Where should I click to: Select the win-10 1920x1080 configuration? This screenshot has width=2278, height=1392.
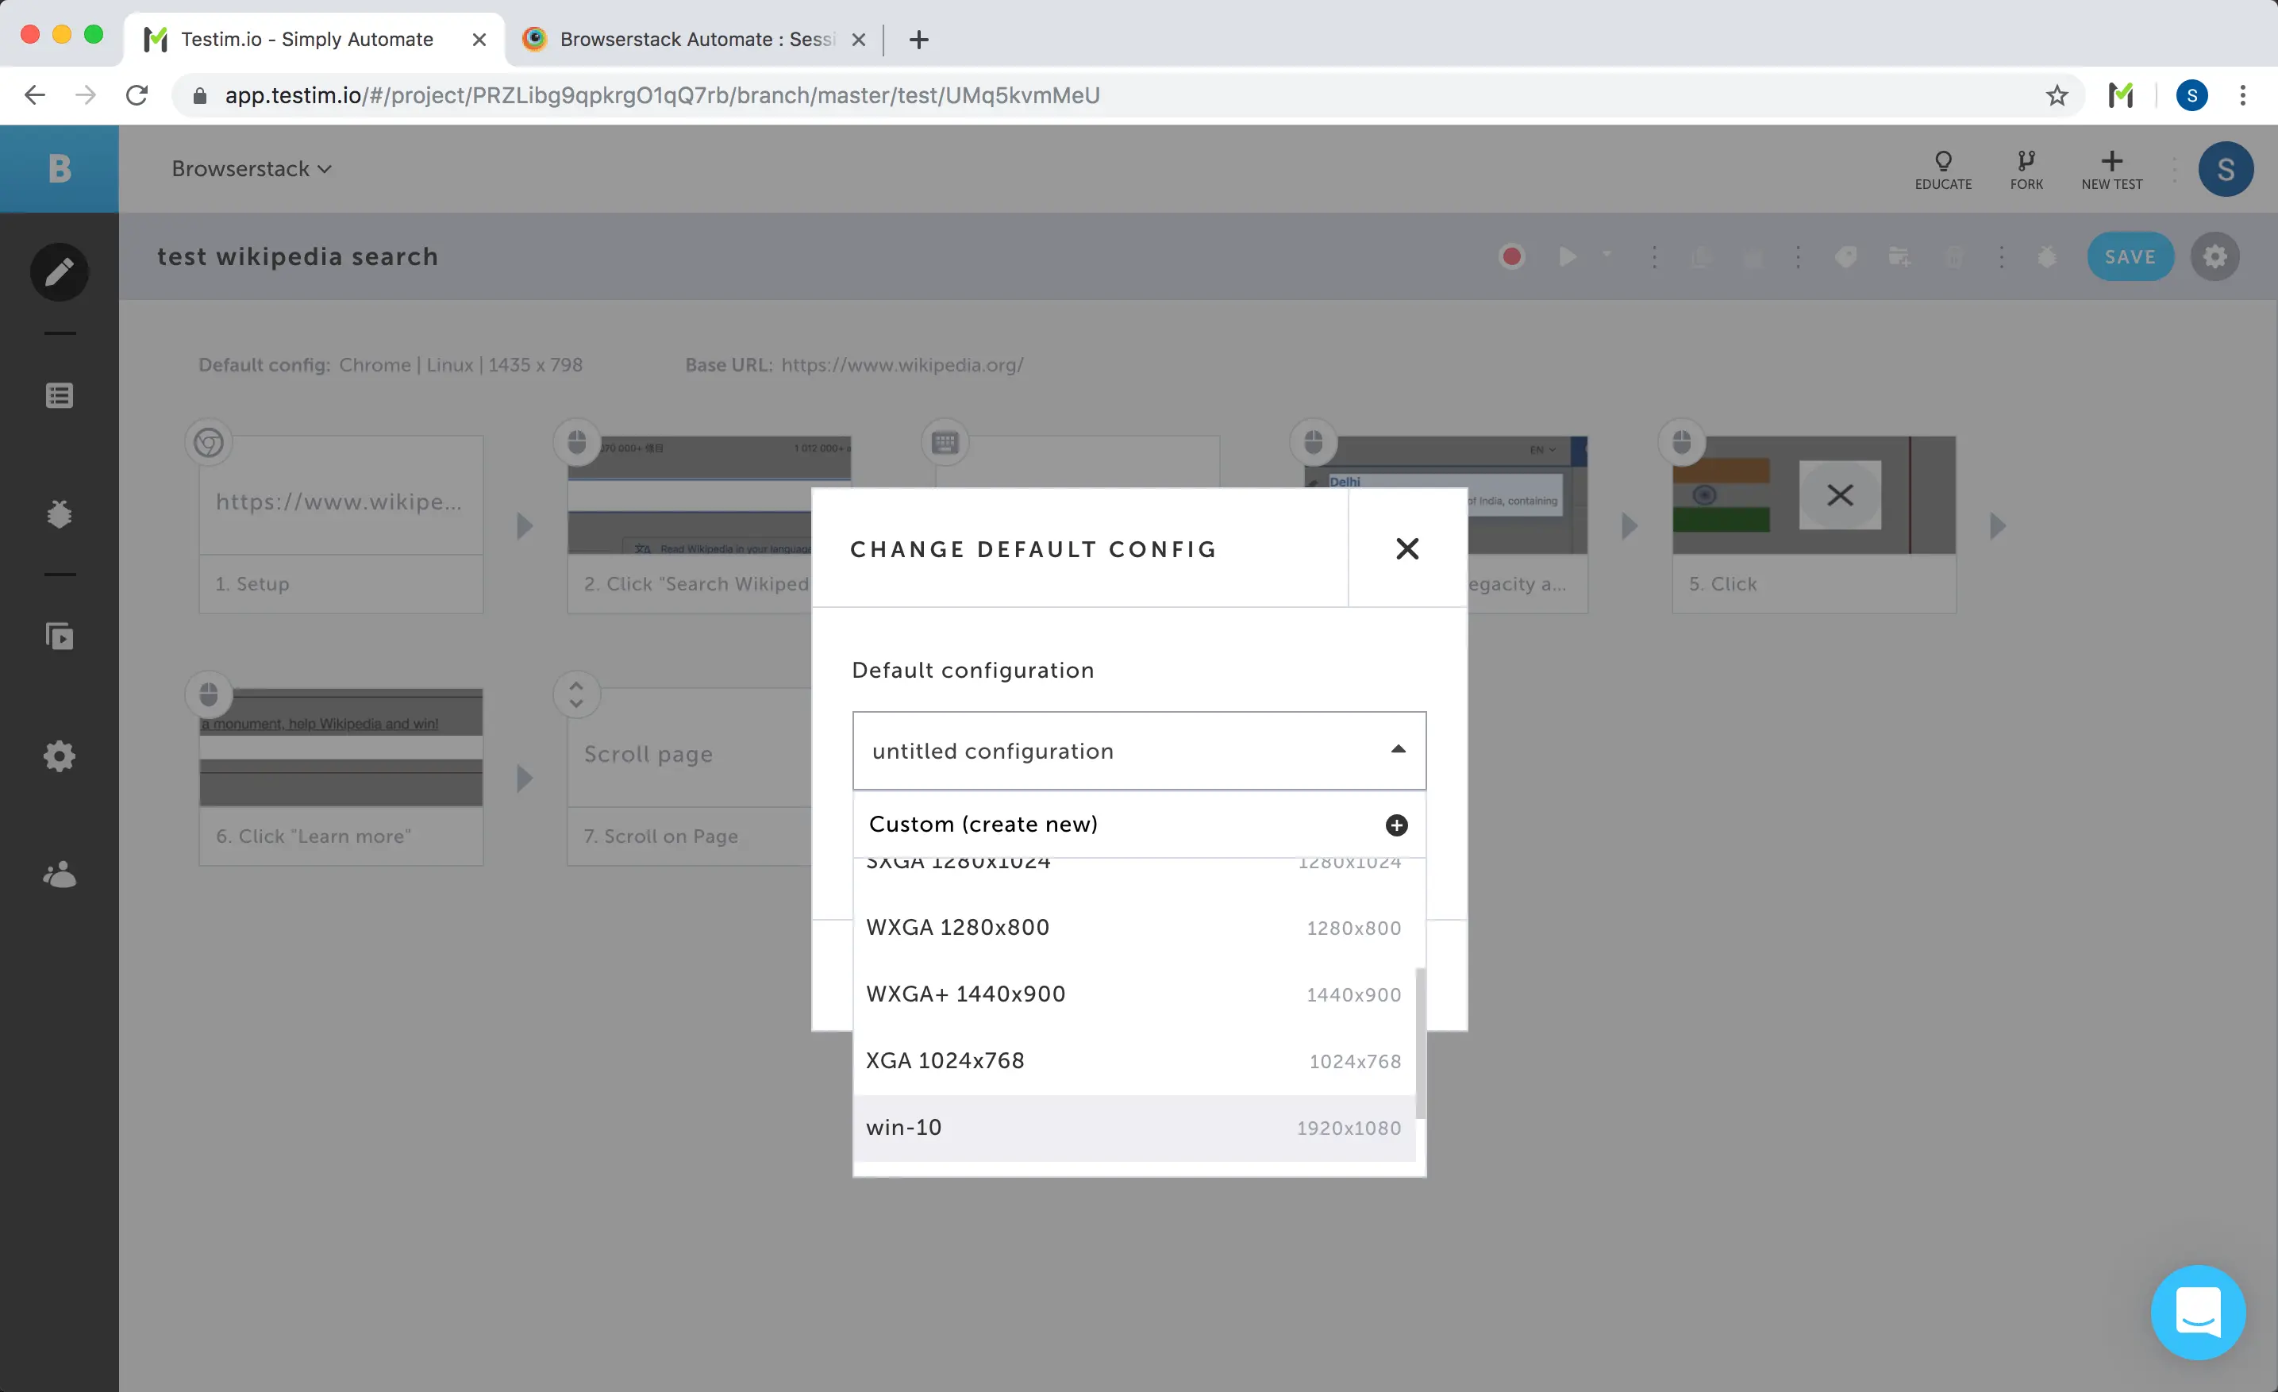pos(1133,1127)
